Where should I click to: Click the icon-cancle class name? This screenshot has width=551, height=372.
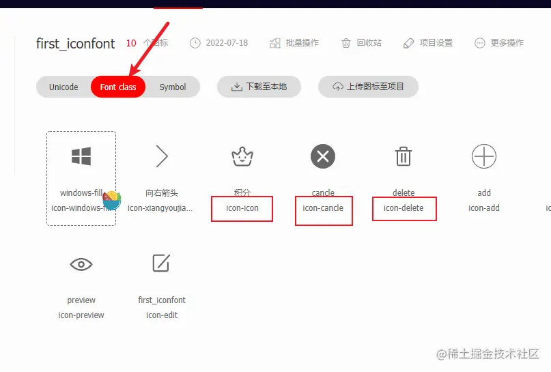323,208
